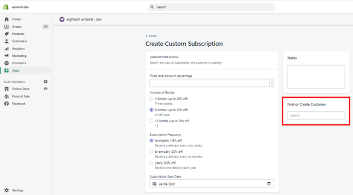353x195 pixels.
Task: Increase discount percentage with up stepper
Action: pos(272,81)
